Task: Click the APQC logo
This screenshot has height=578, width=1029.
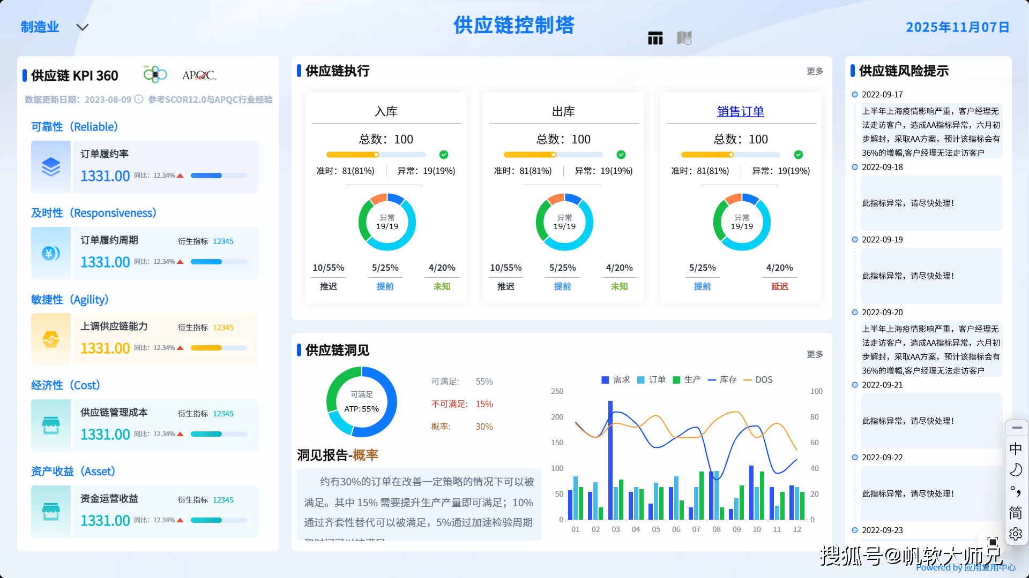Action: pyautogui.click(x=199, y=75)
